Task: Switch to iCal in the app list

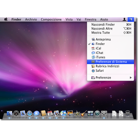Action: (x=111, y=48)
